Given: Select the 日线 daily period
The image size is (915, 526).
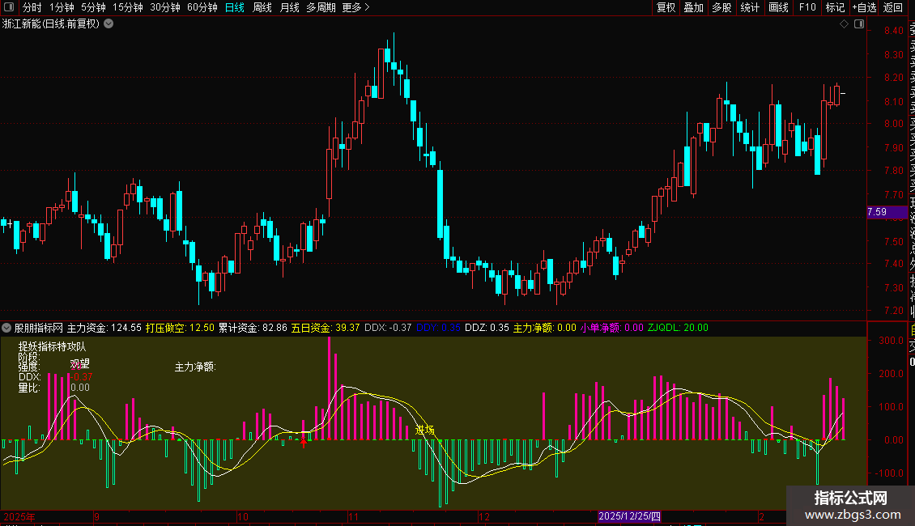Looking at the screenshot, I should [235, 7].
